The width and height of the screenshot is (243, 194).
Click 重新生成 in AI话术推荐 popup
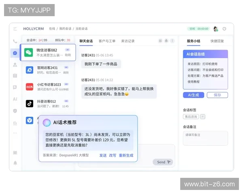(x=126, y=156)
